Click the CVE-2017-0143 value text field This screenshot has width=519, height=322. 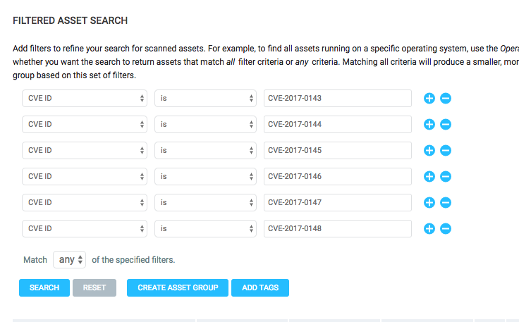point(337,99)
